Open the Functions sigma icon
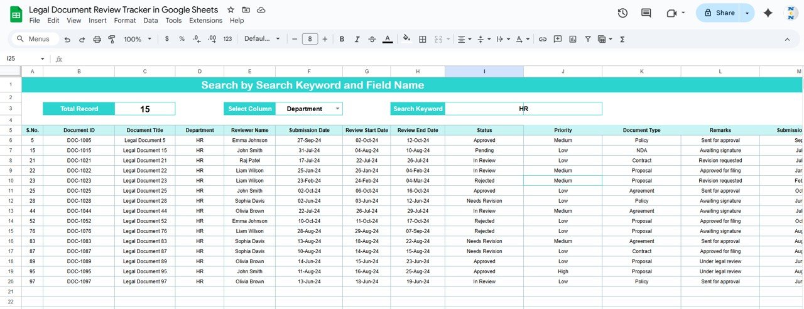 [x=622, y=39]
